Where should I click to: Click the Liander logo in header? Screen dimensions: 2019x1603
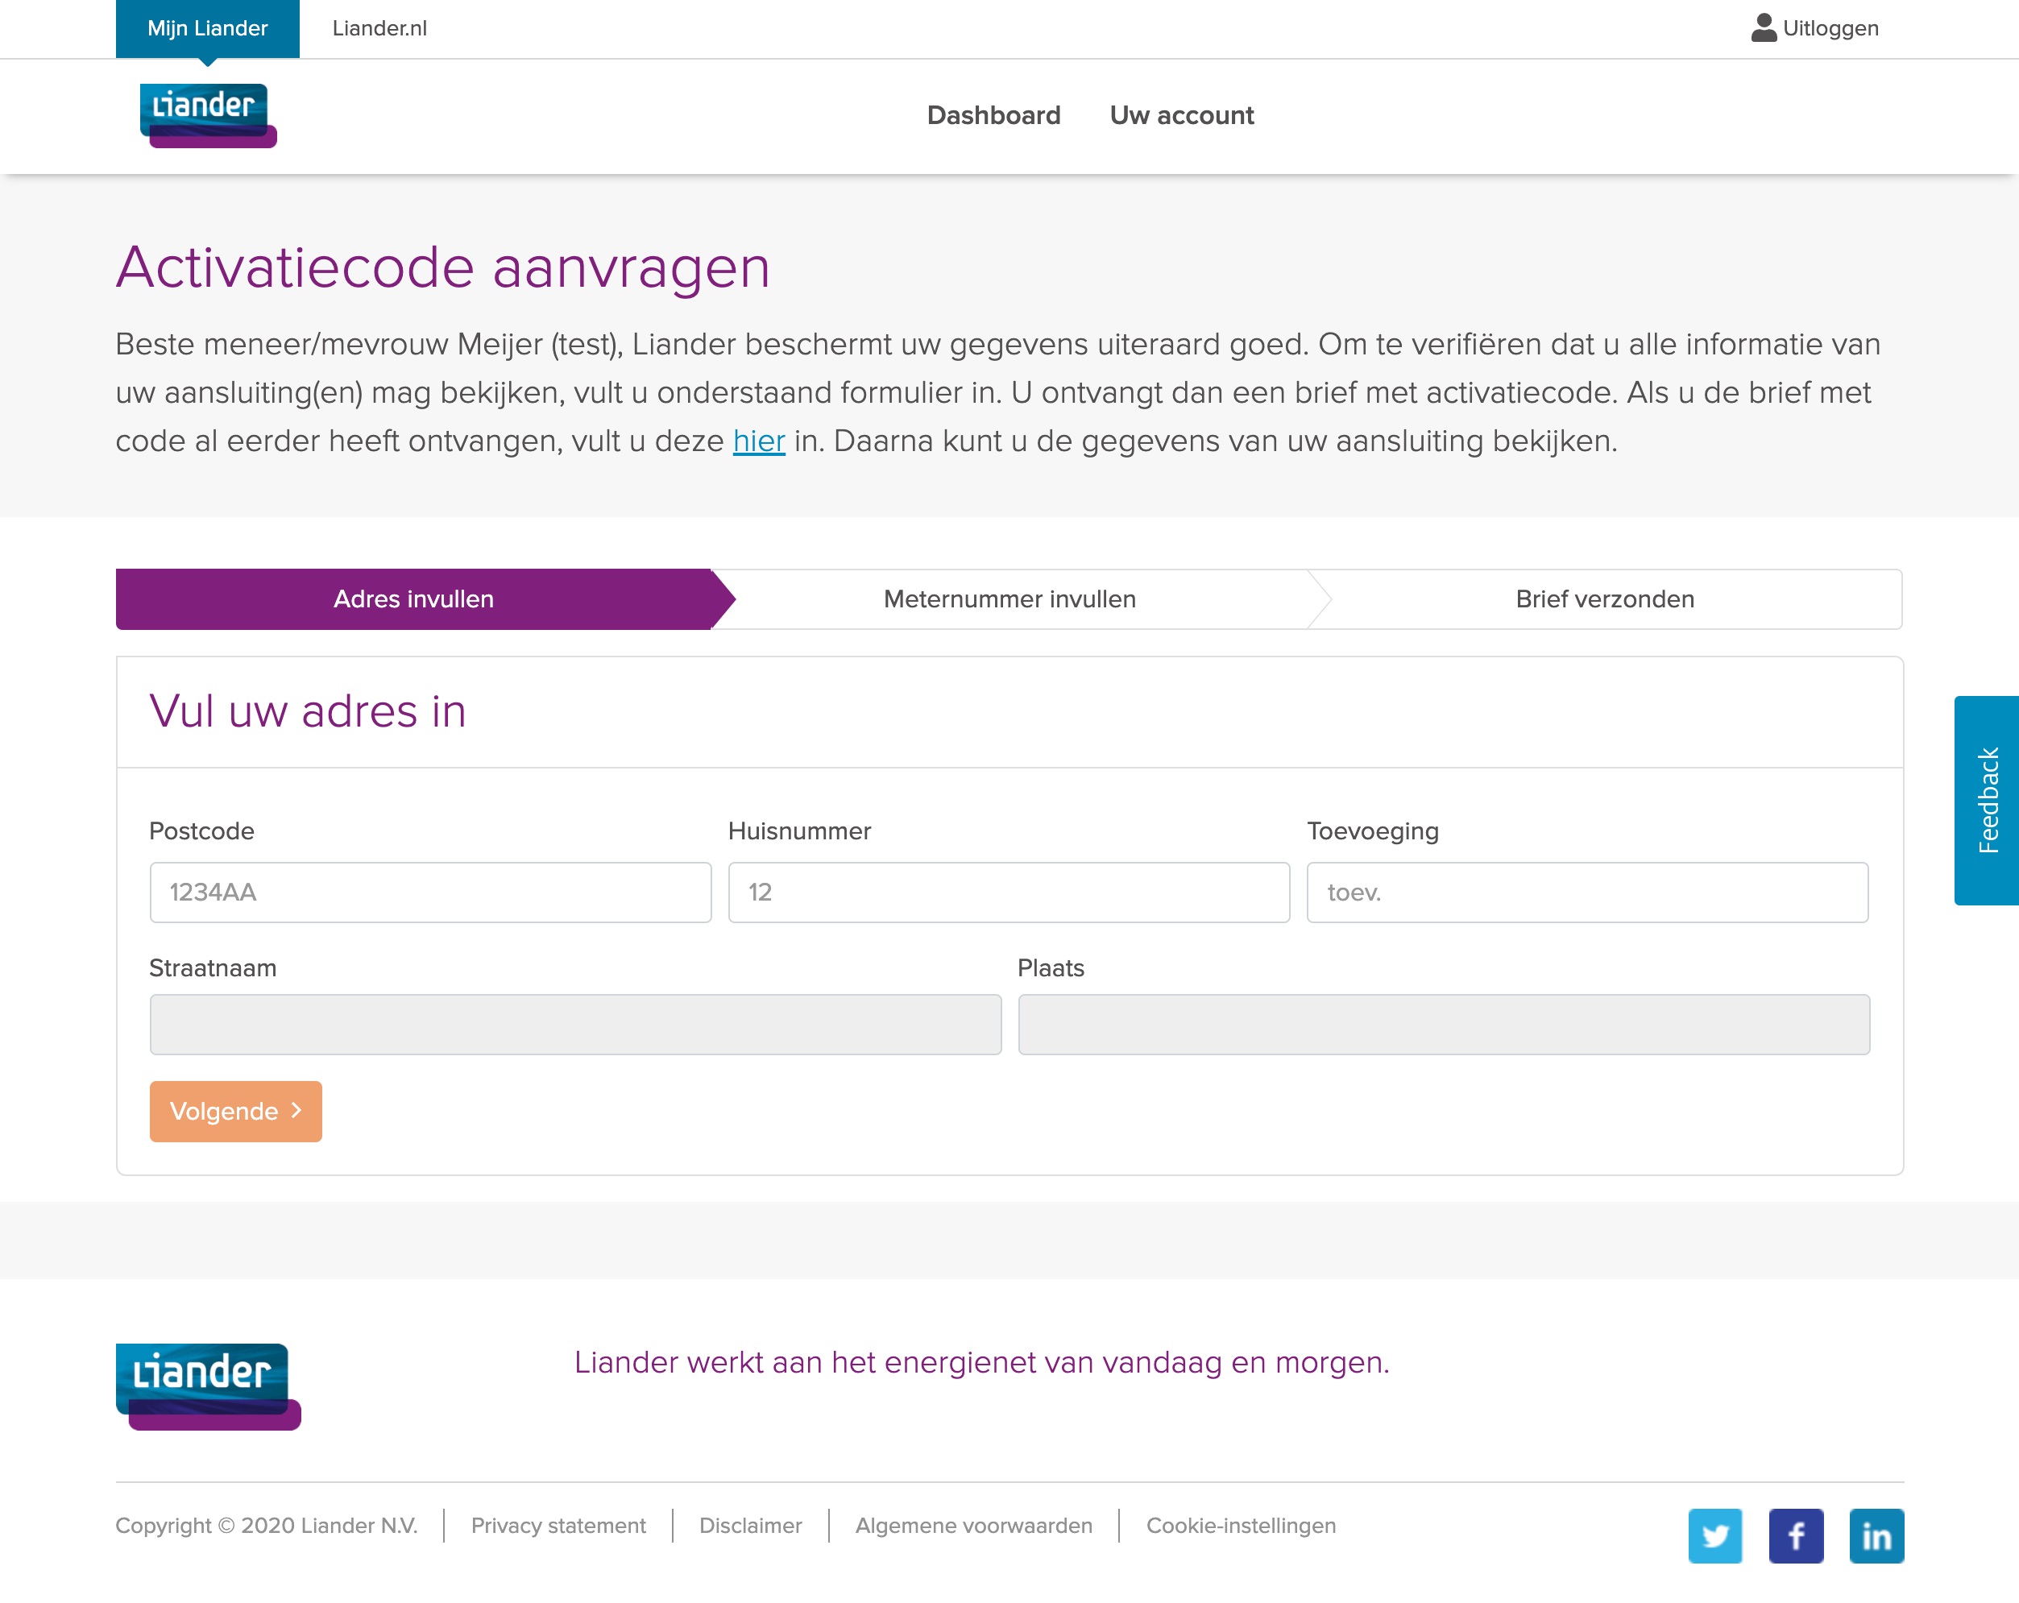point(208,114)
